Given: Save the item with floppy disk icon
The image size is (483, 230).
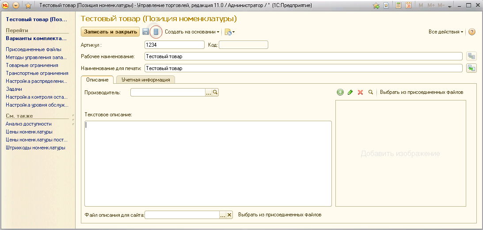Looking at the screenshot, I should pos(146,32).
